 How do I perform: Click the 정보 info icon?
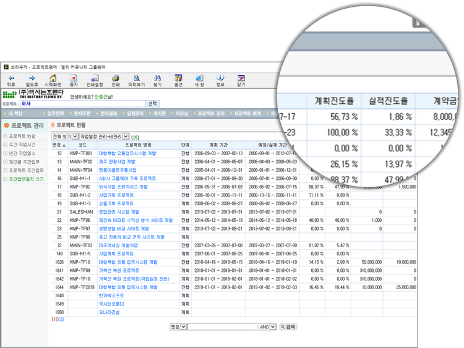[x=220, y=78]
